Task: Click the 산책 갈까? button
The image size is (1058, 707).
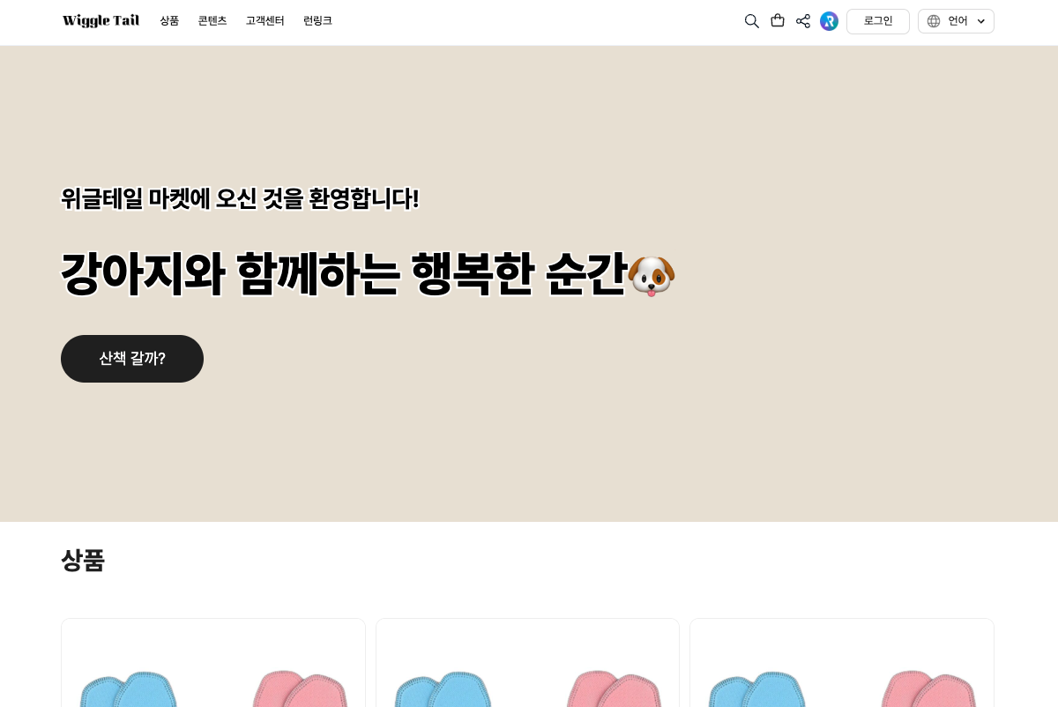Action: click(132, 359)
